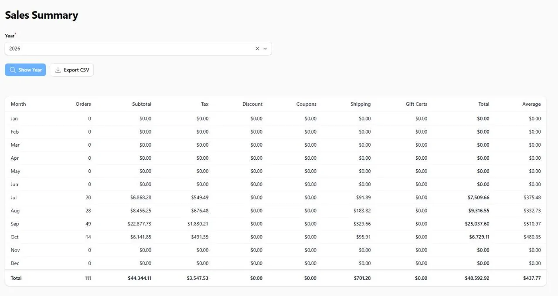Click Aug tax value $676.48
The height and width of the screenshot is (296, 558).
point(200,211)
